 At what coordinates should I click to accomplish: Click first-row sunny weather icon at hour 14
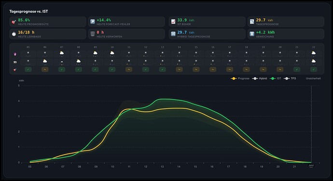(x=179, y=53)
